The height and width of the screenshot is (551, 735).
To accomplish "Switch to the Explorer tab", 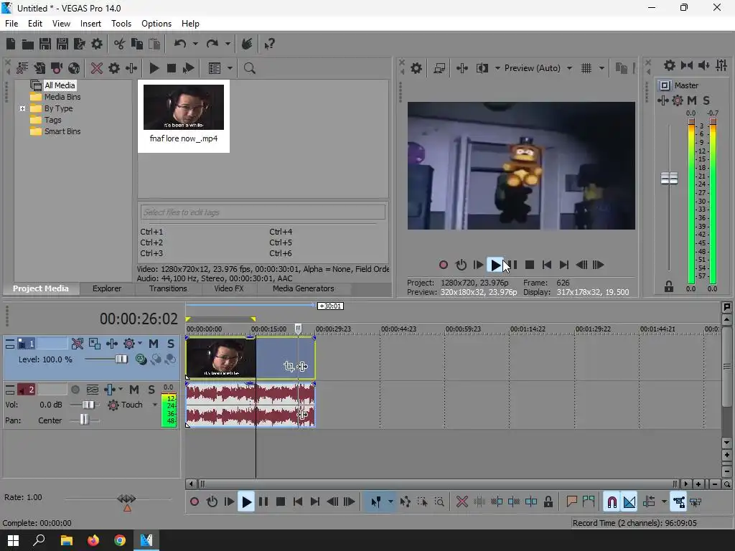I will tap(107, 288).
